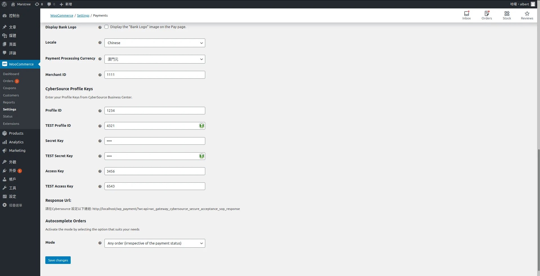
Task: Open 帳戶 users menu
Action: click(20, 179)
